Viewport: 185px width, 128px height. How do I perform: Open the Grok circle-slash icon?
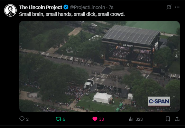click(x=169, y=7)
